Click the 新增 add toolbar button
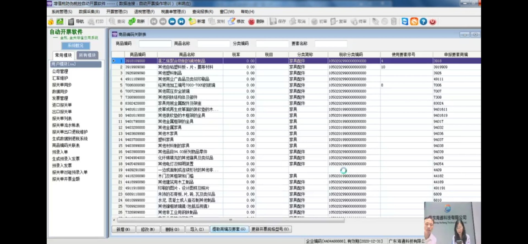Viewport: 528px width, 244px height. [x=197, y=21]
